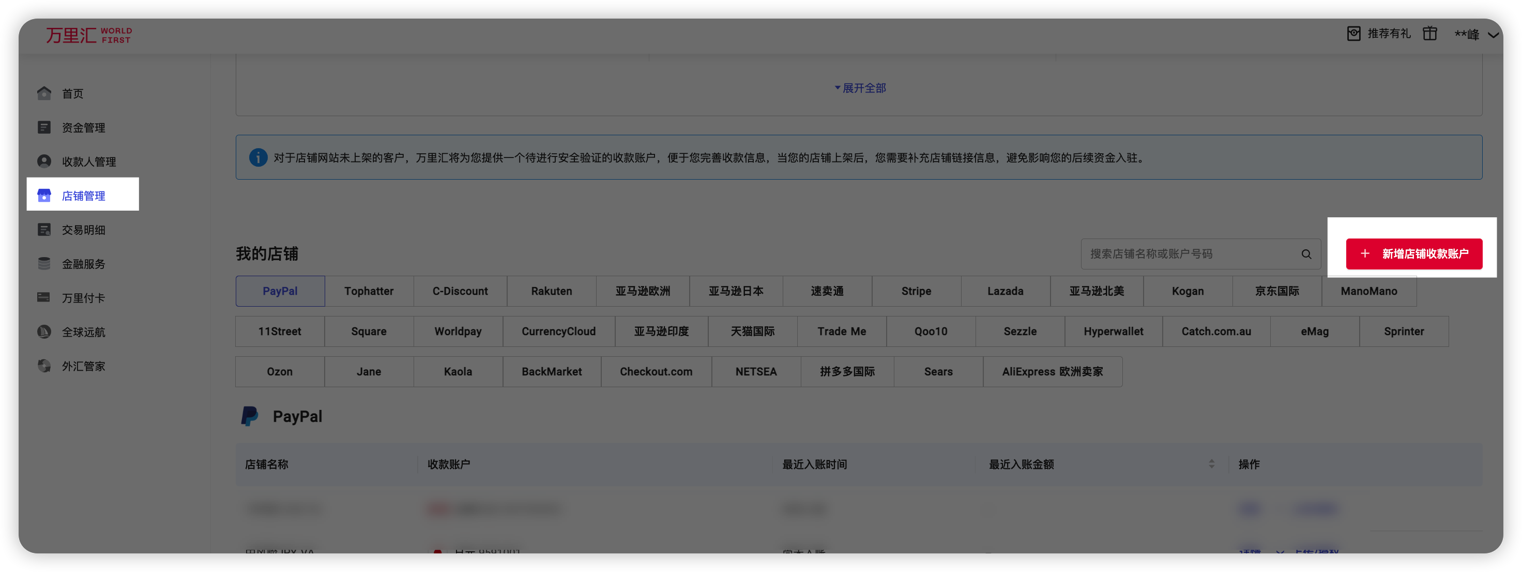
Task: Click the home icon in the sidebar
Action: (44, 93)
